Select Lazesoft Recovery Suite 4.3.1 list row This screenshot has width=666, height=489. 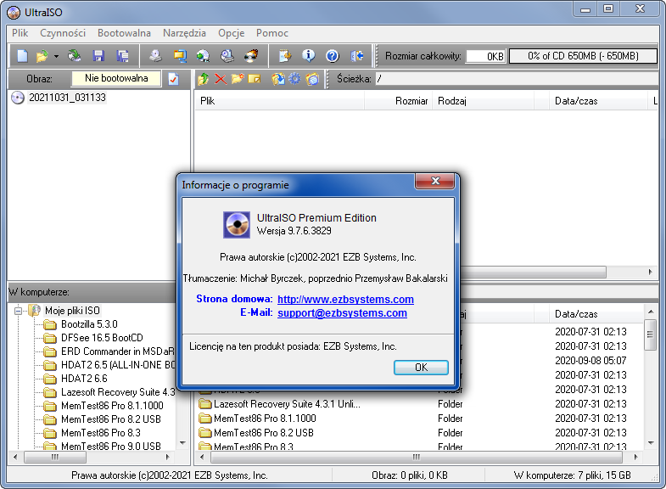coord(287,404)
